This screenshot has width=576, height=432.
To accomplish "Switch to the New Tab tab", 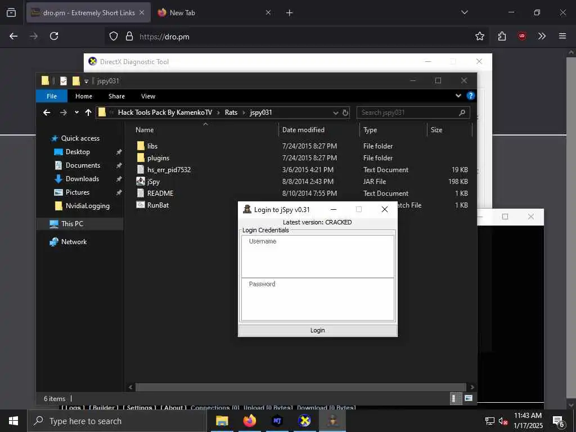I will click(x=214, y=12).
